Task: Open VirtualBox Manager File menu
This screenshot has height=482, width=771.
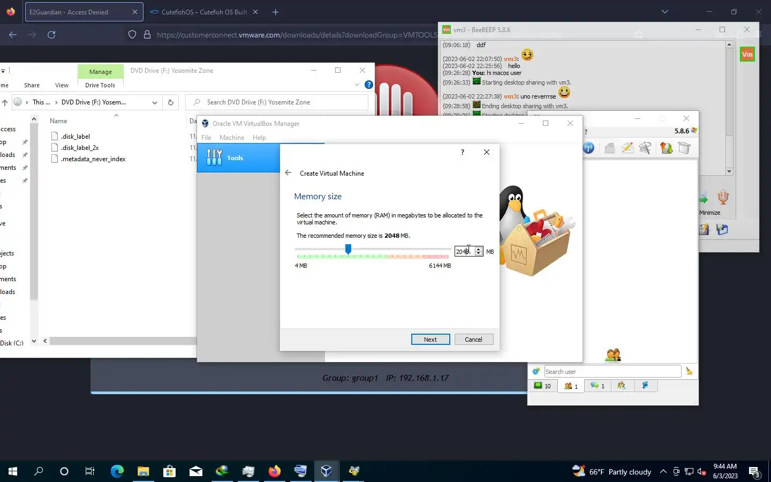Action: [x=206, y=138]
